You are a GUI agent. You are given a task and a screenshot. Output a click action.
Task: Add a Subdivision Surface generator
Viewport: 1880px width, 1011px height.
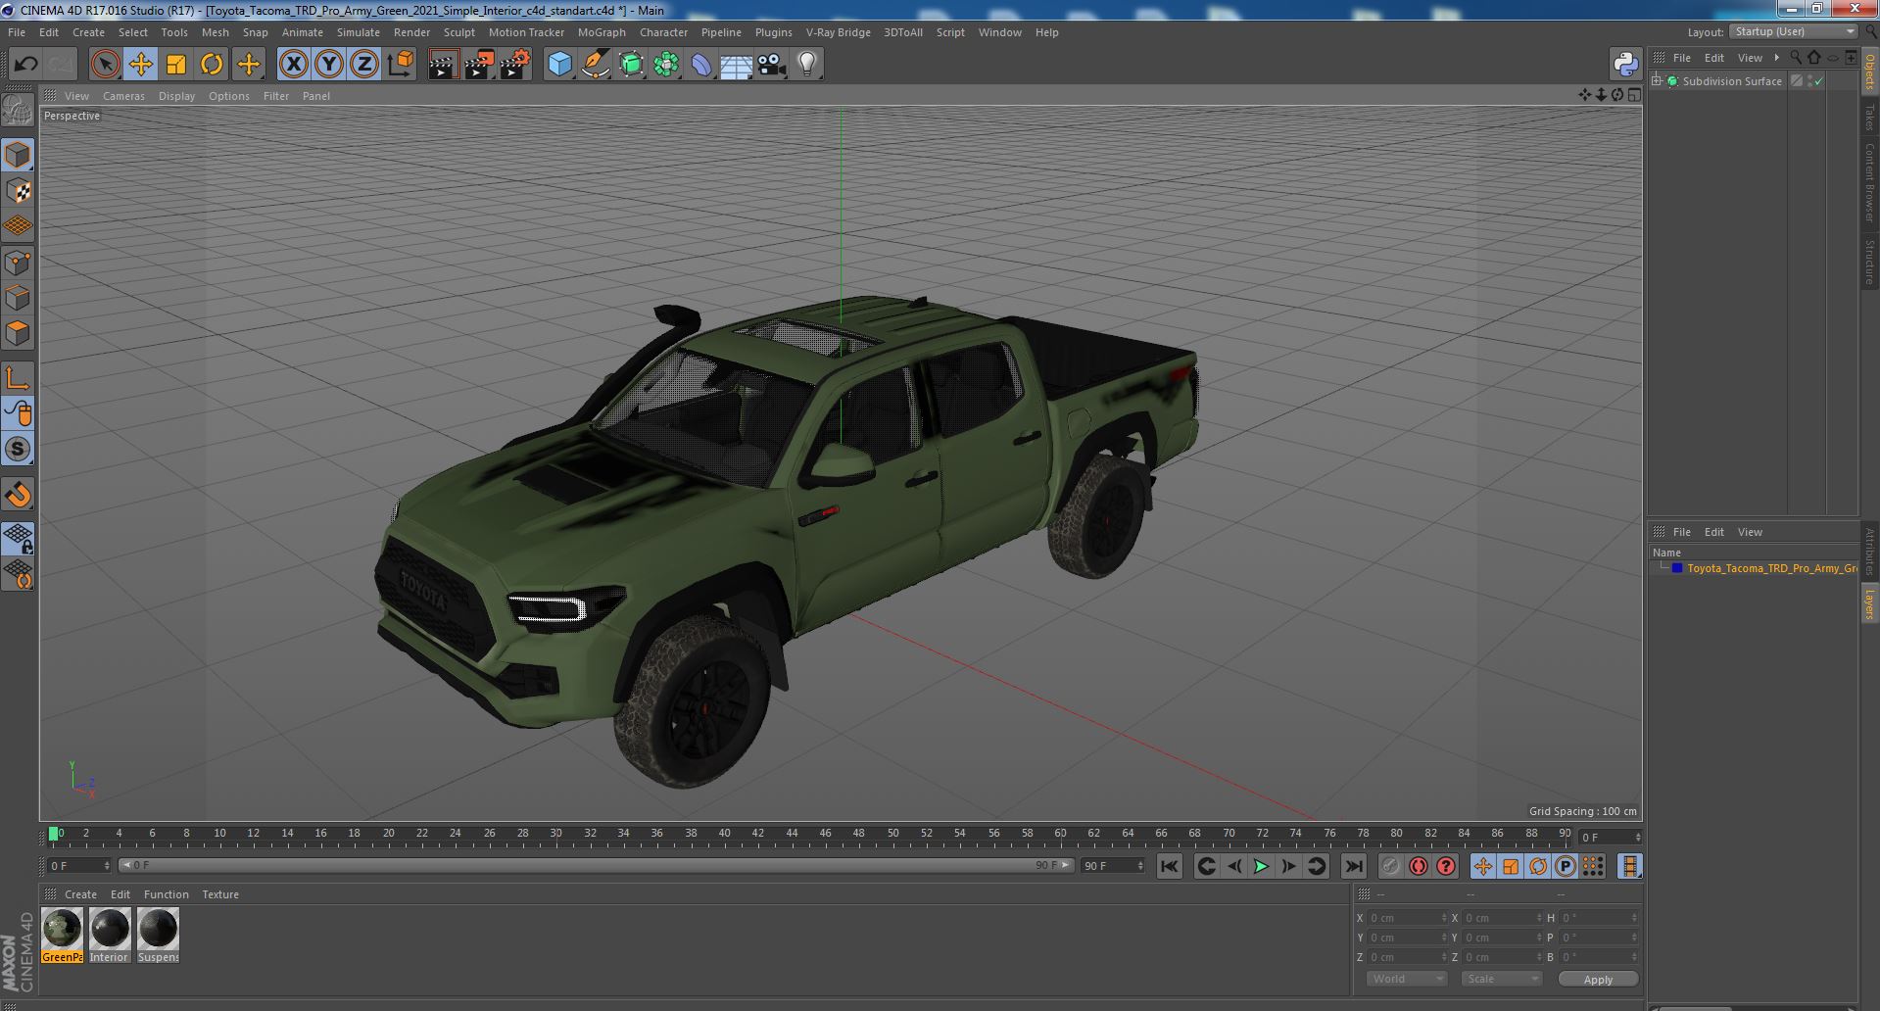pos(631,65)
